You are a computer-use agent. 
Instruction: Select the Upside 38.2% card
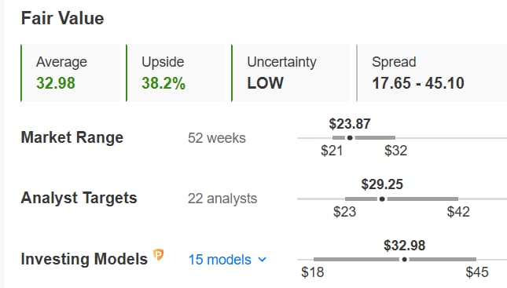click(x=175, y=73)
